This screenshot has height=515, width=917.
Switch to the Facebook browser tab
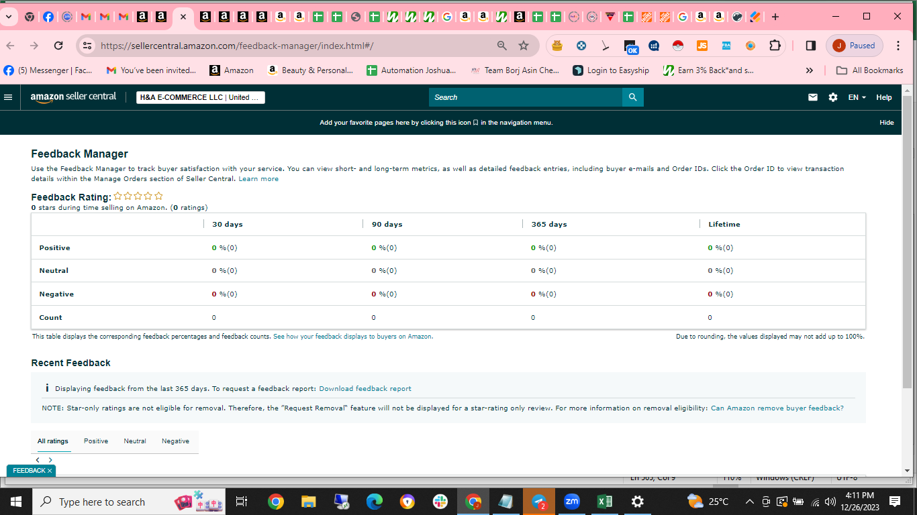pyautogui.click(x=48, y=17)
